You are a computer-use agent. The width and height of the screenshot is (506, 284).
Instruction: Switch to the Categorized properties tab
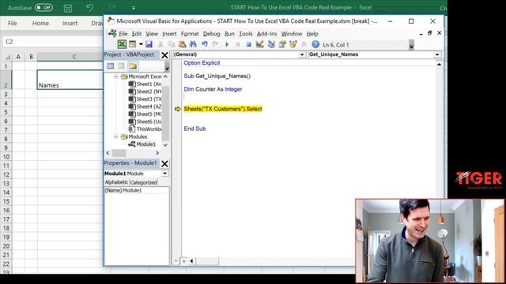point(143,182)
